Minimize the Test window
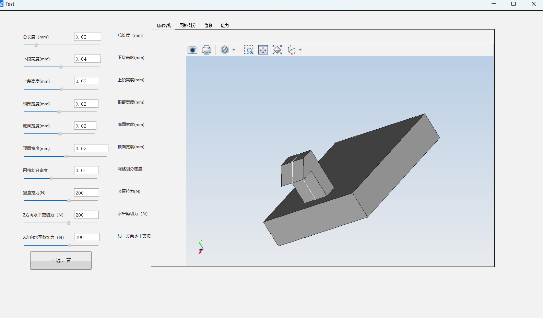The height and width of the screenshot is (318, 543). point(494,4)
